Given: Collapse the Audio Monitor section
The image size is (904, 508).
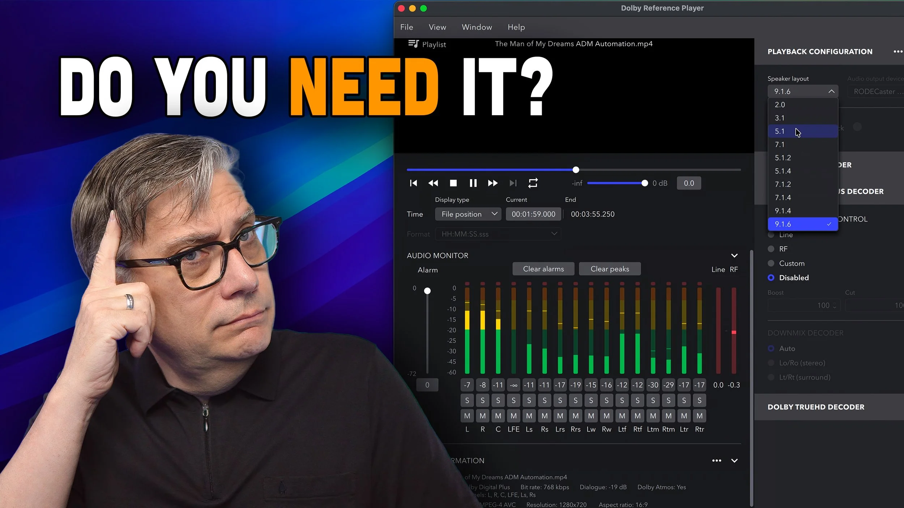Looking at the screenshot, I should tap(734, 256).
